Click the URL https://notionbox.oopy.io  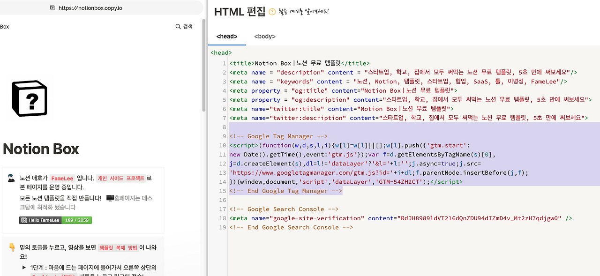click(90, 8)
